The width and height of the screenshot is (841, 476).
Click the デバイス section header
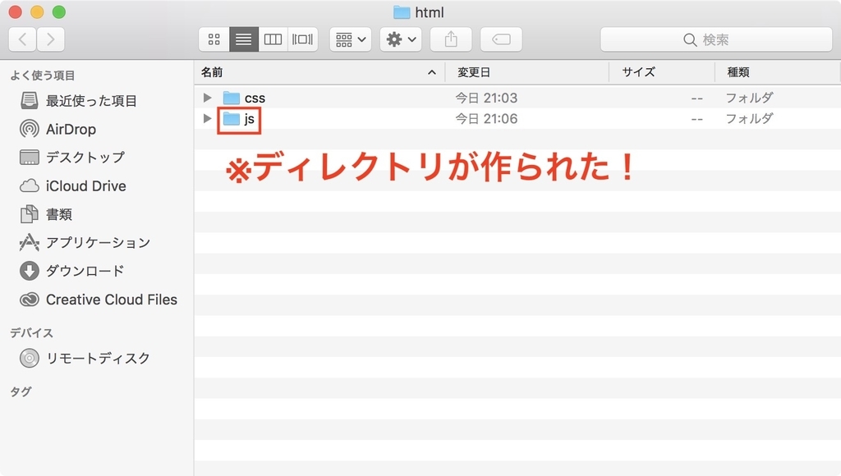coord(32,333)
